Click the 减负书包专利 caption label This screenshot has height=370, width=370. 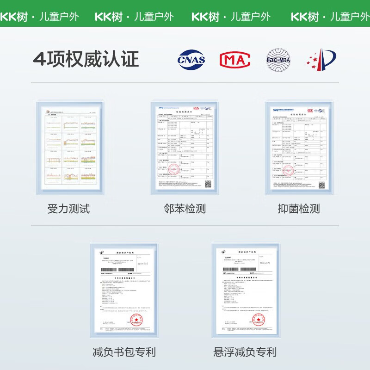coord(124,352)
